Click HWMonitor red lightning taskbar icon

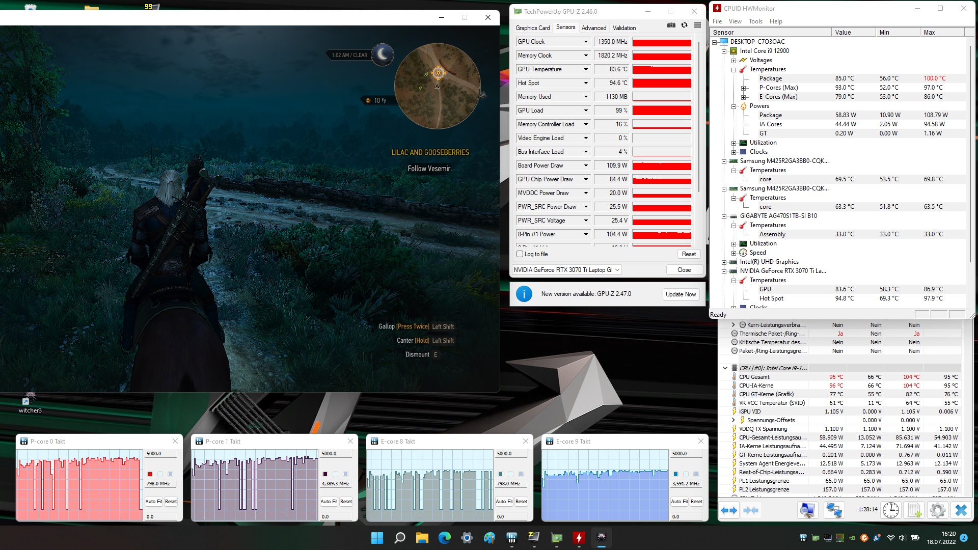(x=579, y=538)
